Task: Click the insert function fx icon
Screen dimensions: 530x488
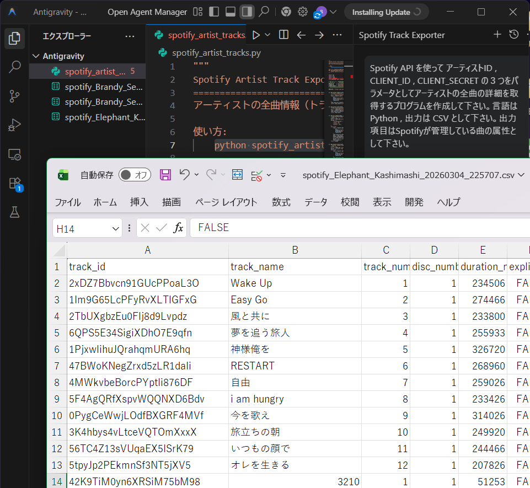Action: [178, 228]
